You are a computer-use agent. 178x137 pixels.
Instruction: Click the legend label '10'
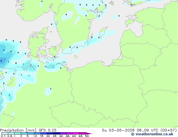(x=35, y=136)
